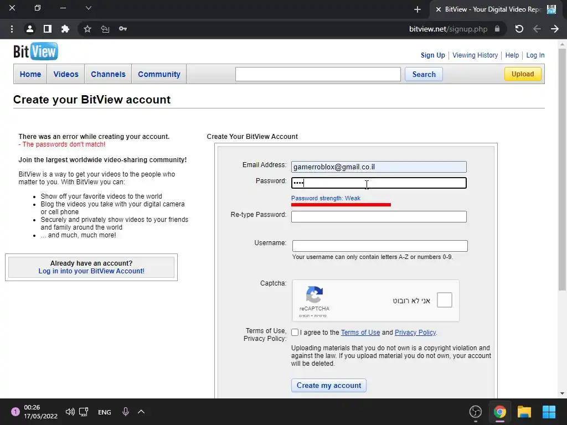
Task: Open a new tab with the plus icon
Action: [417, 9]
